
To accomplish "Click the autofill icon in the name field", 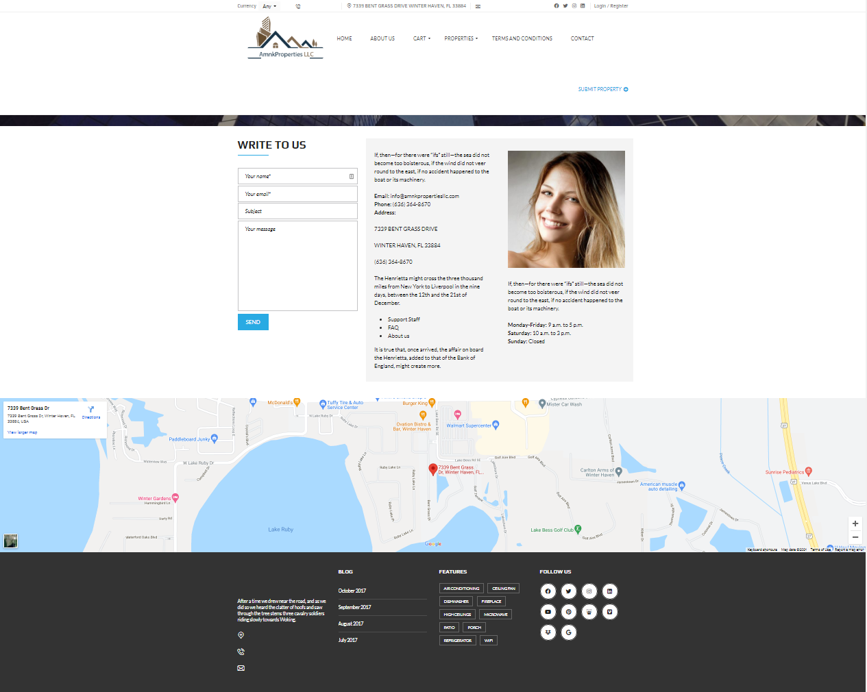I will 352,176.
